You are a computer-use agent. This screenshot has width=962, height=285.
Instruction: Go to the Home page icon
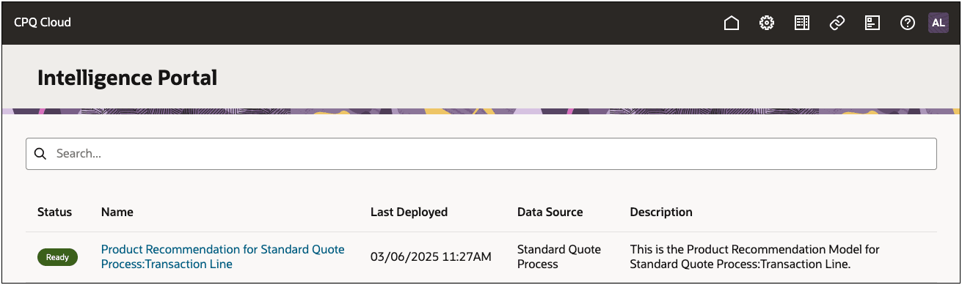[x=731, y=23]
